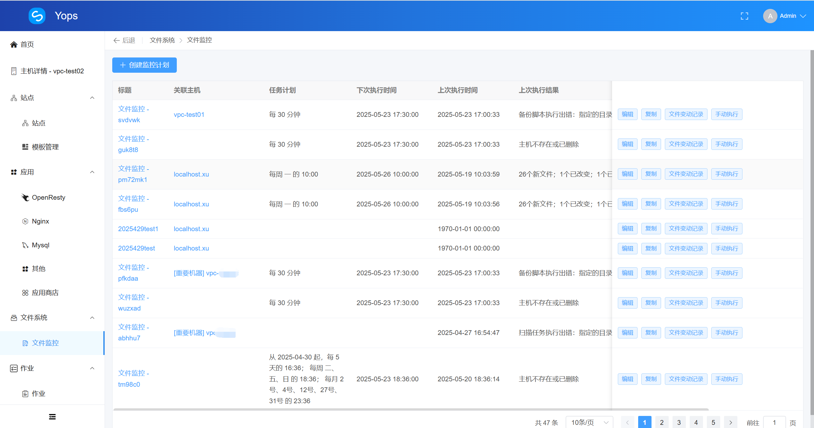The image size is (814, 428).
Task: Click the 模板管理 icon in sidebar
Action: tap(25, 147)
